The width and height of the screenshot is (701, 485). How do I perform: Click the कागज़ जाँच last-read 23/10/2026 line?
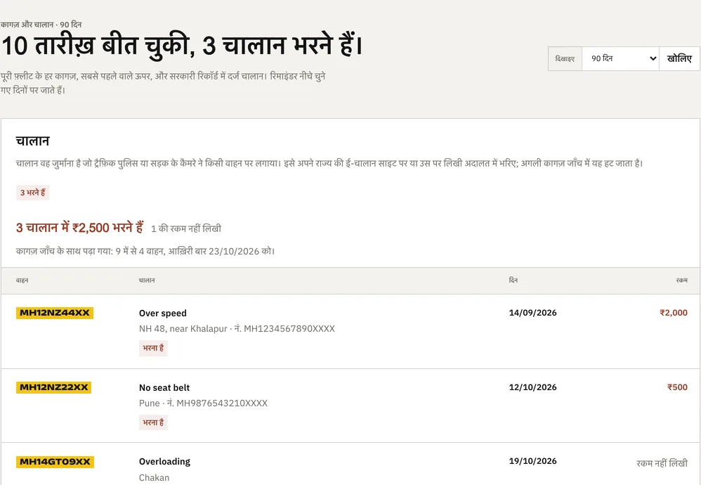tap(145, 251)
